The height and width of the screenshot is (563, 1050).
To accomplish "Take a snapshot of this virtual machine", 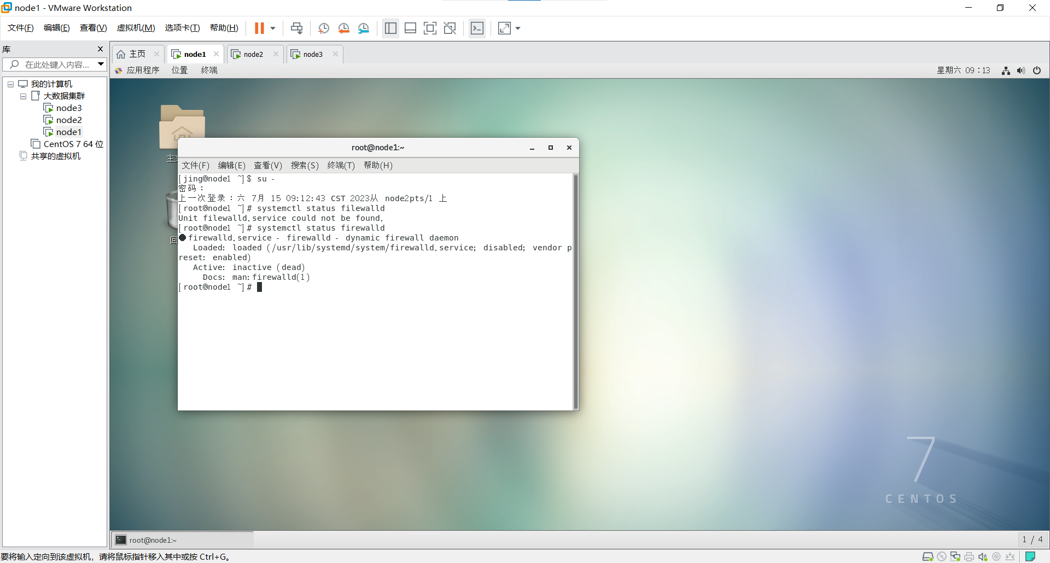I will pos(324,28).
